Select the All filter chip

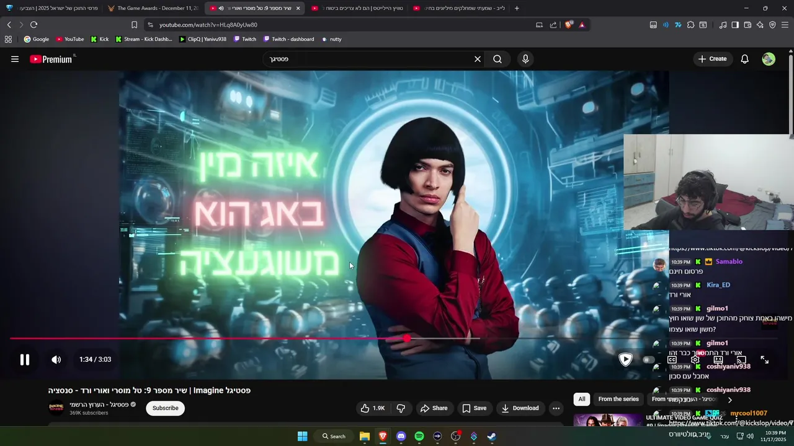(582, 400)
